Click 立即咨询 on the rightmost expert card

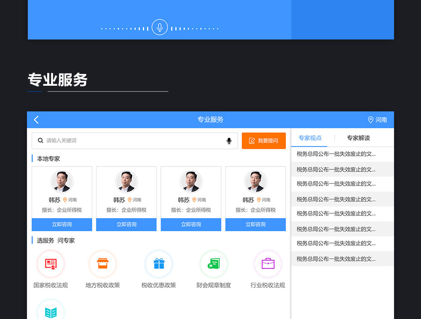[256, 224]
